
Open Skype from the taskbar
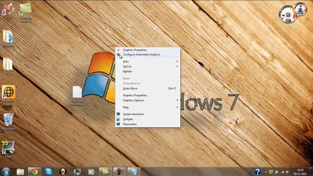pyautogui.click(x=49, y=172)
